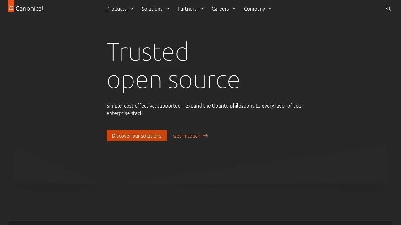Click the chevron next to Company
This screenshot has width=401, height=225.
tap(270, 9)
